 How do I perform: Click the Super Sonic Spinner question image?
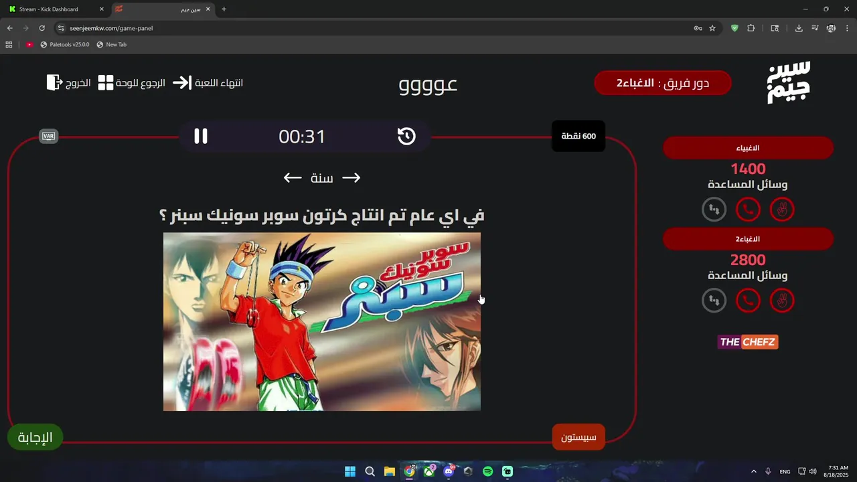point(322,322)
